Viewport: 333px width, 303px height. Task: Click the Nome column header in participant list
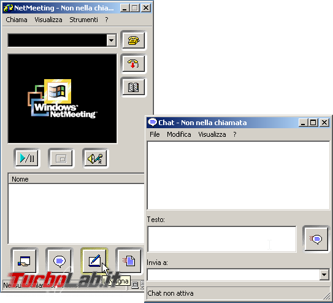(77, 179)
